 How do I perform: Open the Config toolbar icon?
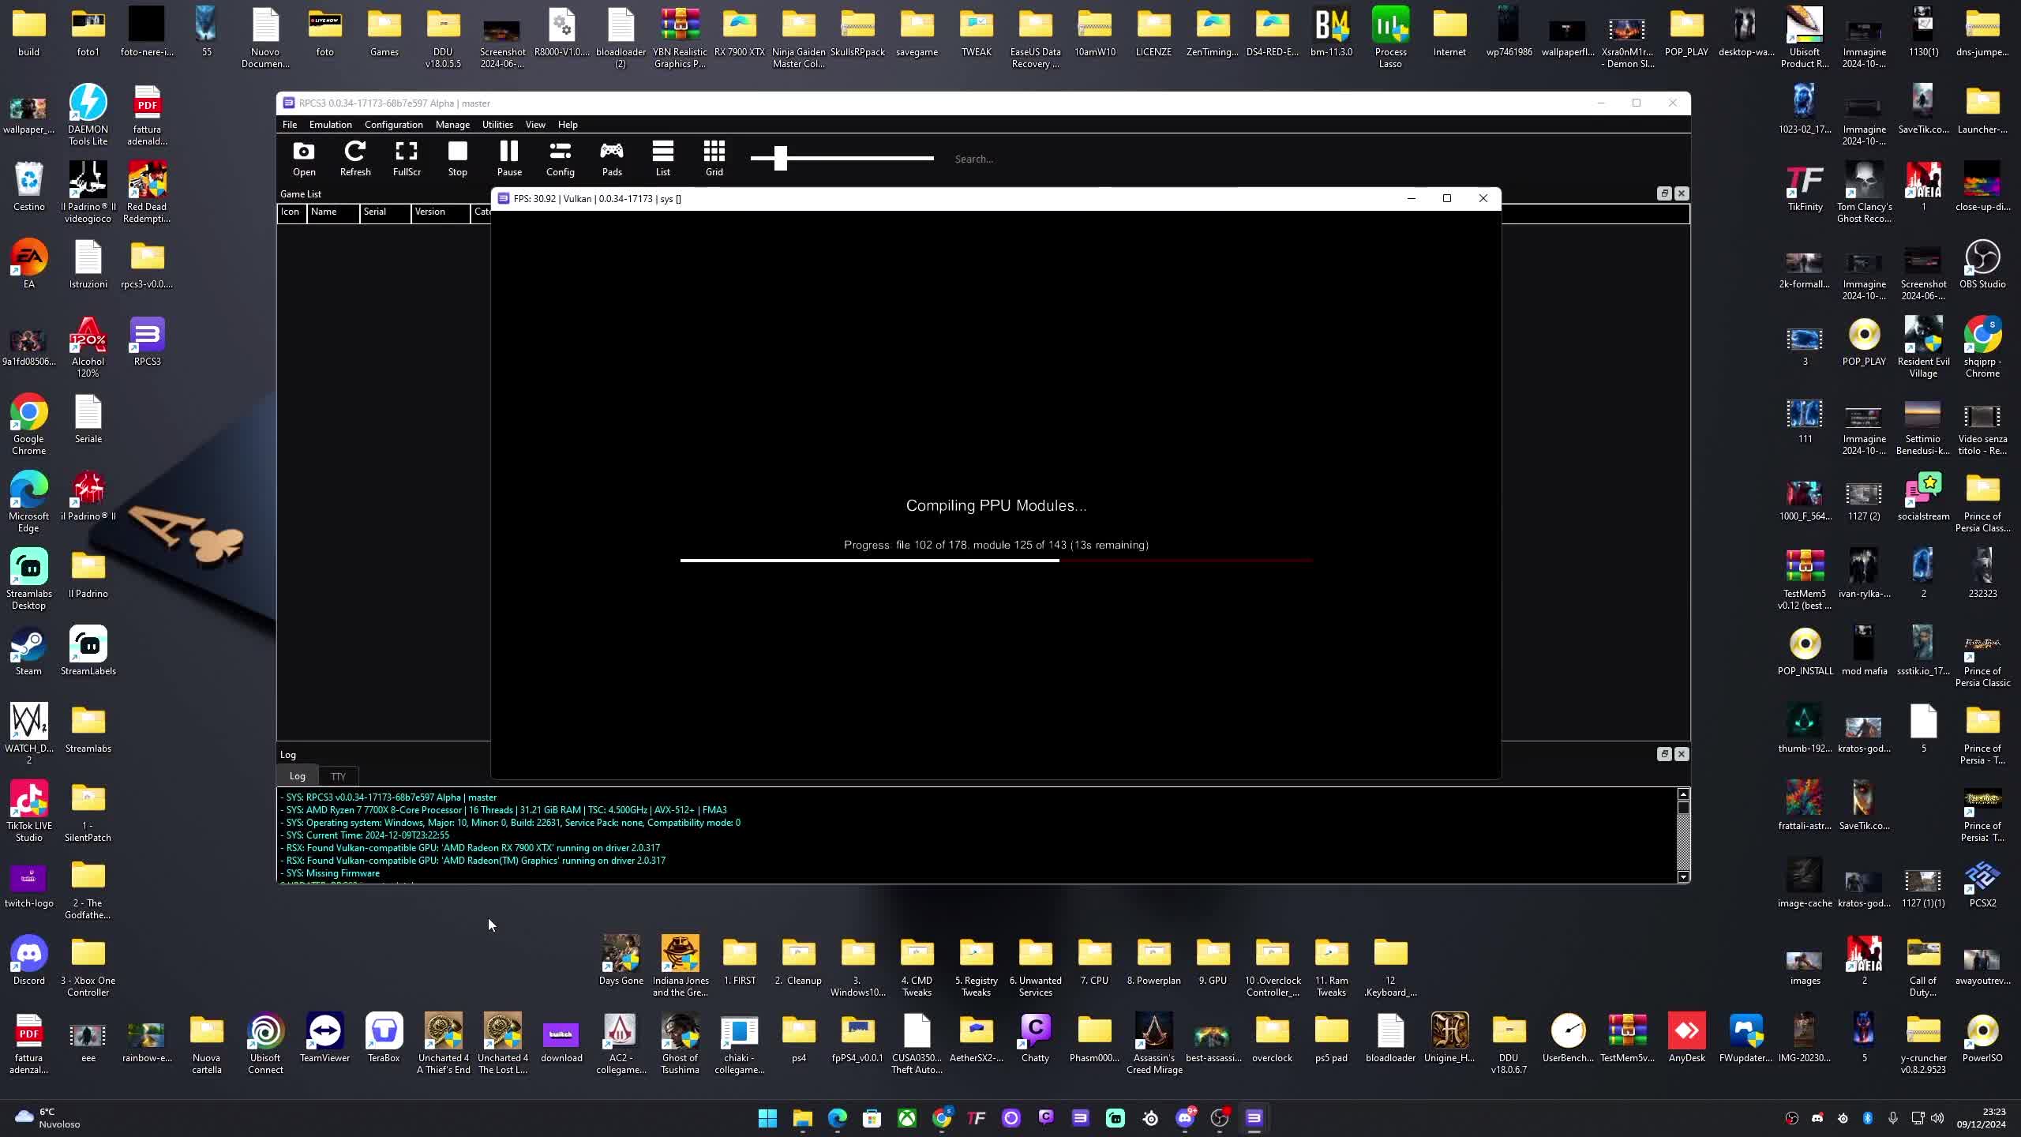coord(561,159)
